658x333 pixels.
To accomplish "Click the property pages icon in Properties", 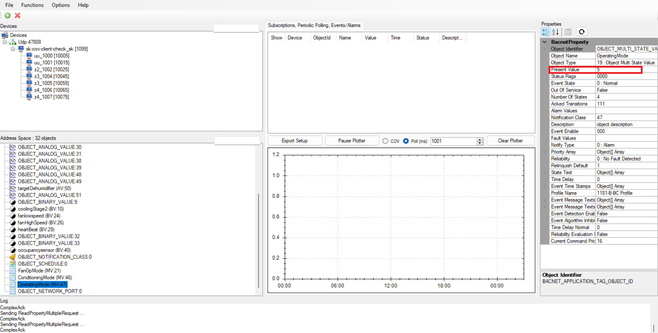I will pyautogui.click(x=568, y=32).
